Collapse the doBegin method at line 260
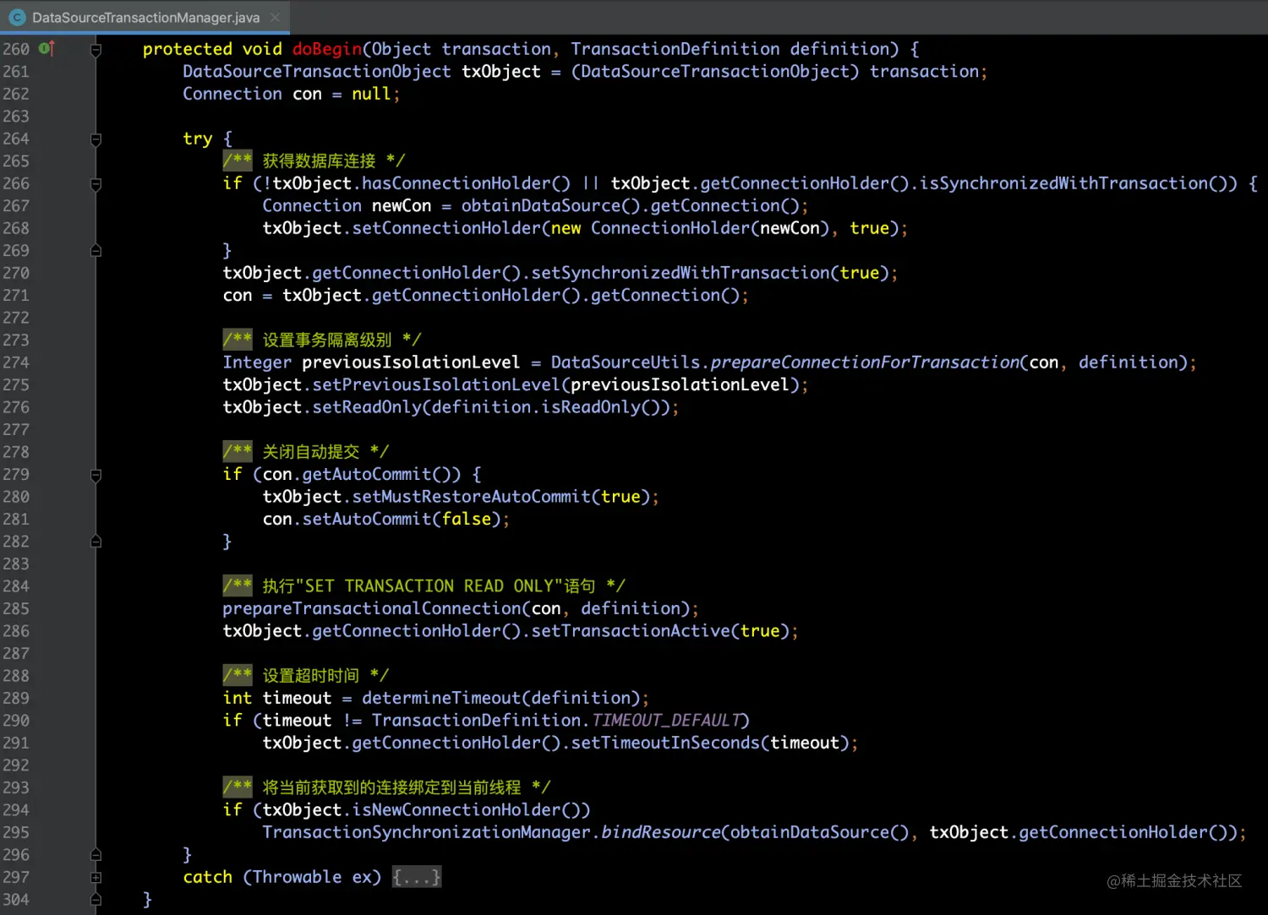Image resolution: width=1268 pixels, height=915 pixels. tap(96, 50)
